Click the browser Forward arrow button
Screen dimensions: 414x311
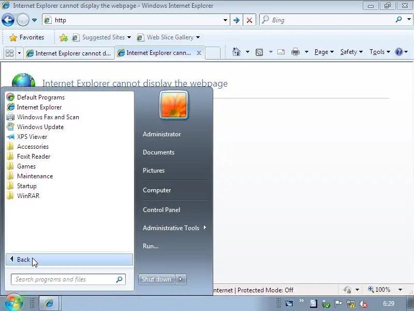23,20
